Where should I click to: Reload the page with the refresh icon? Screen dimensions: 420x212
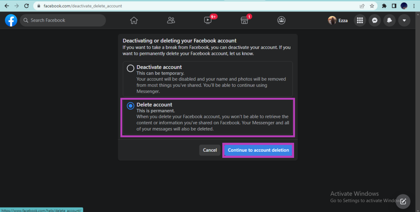[x=26, y=6]
